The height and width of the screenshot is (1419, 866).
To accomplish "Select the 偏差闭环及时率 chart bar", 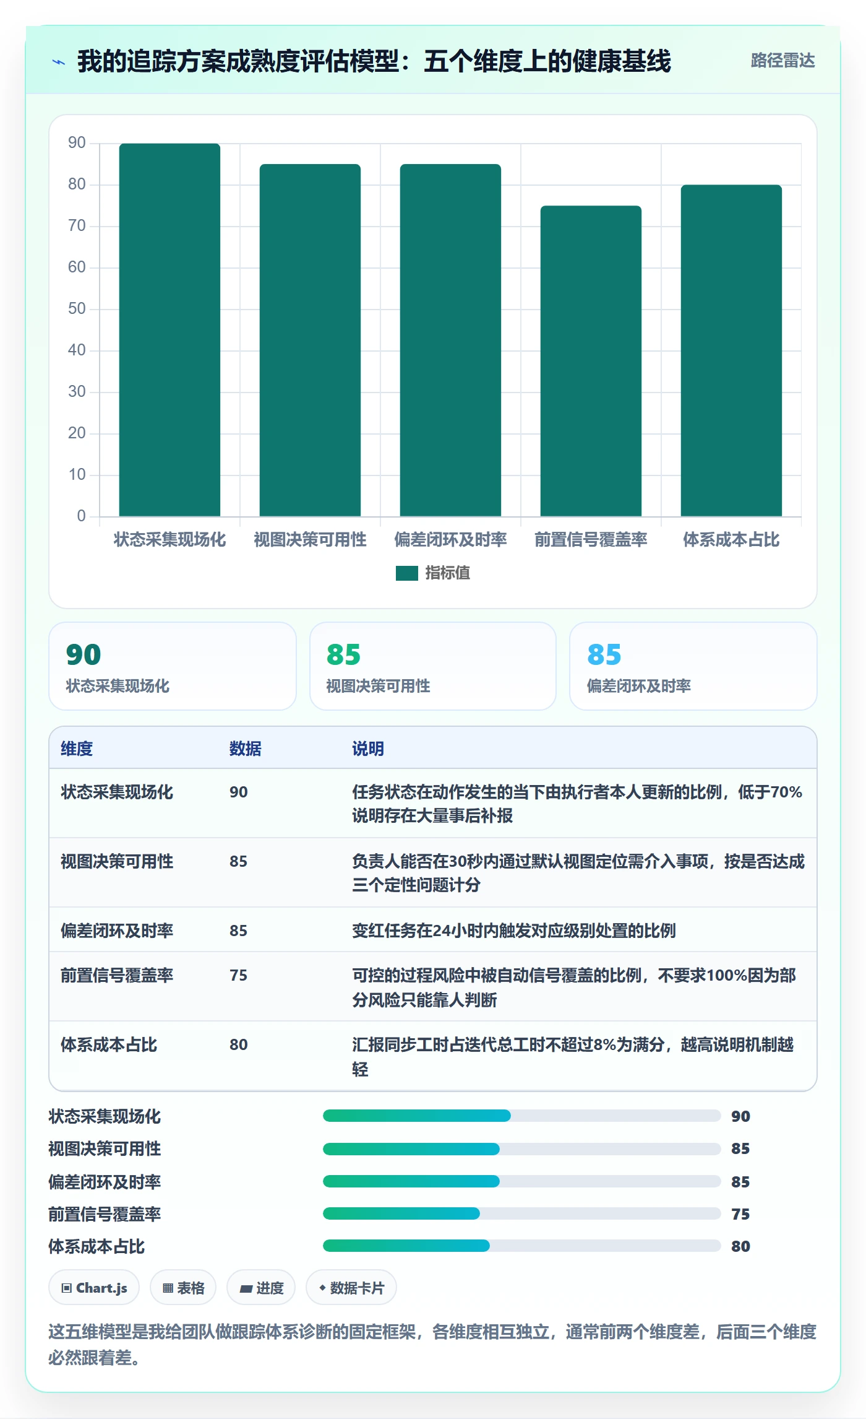I will (x=450, y=340).
